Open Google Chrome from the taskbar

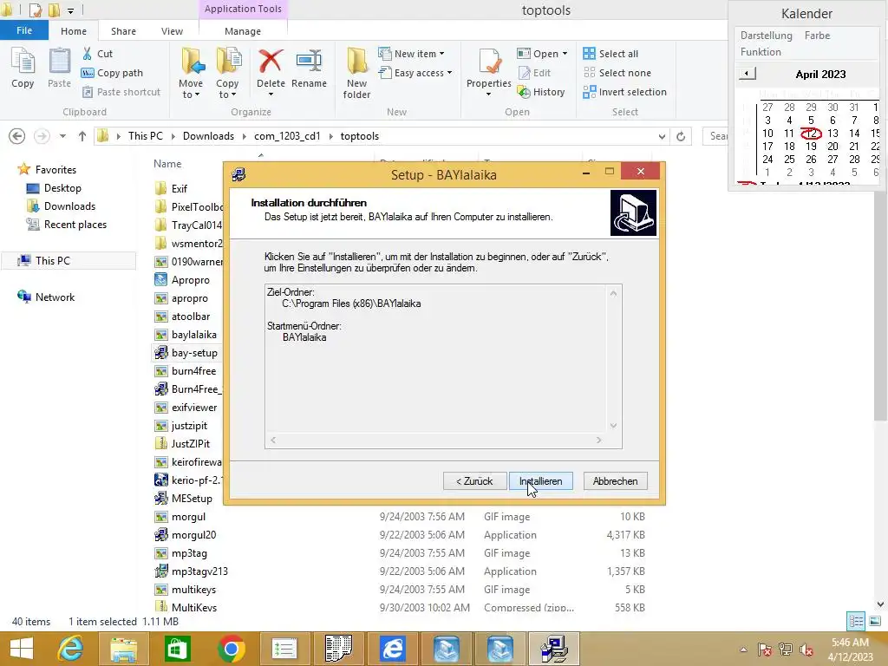231,649
